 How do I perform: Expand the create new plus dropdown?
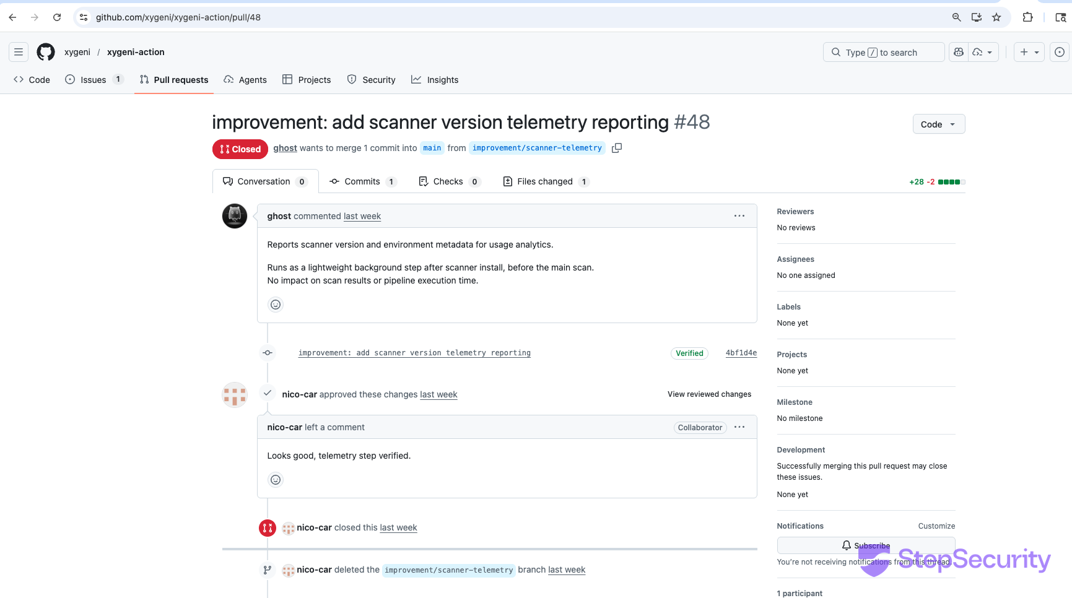[x=1029, y=52]
